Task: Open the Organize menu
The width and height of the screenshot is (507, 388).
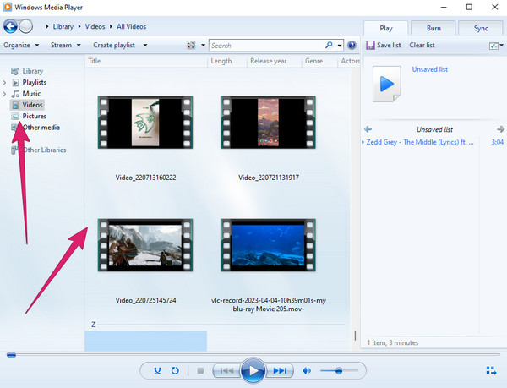Action: click(21, 46)
